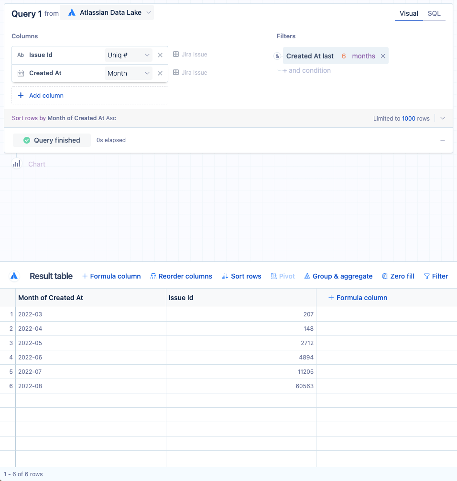This screenshot has width=457, height=481.
Task: Click the Jira Issue table icon beside Issue Id
Action: point(176,54)
